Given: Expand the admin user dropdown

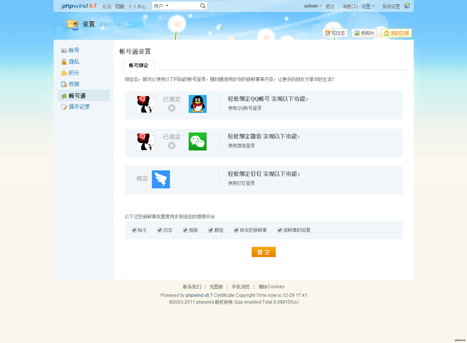Looking at the screenshot, I should (313, 6).
